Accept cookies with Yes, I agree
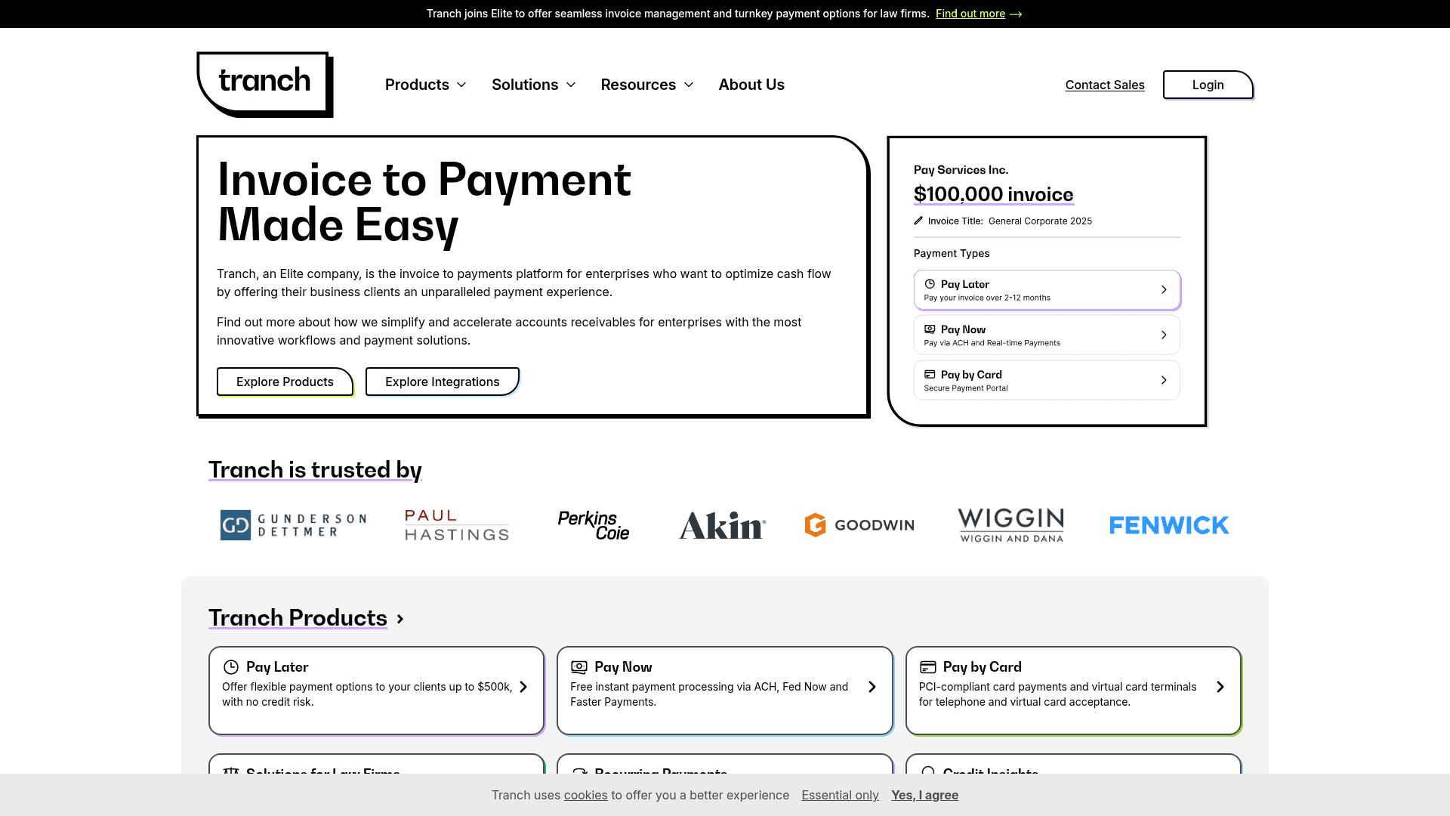1450x816 pixels. [x=924, y=795]
